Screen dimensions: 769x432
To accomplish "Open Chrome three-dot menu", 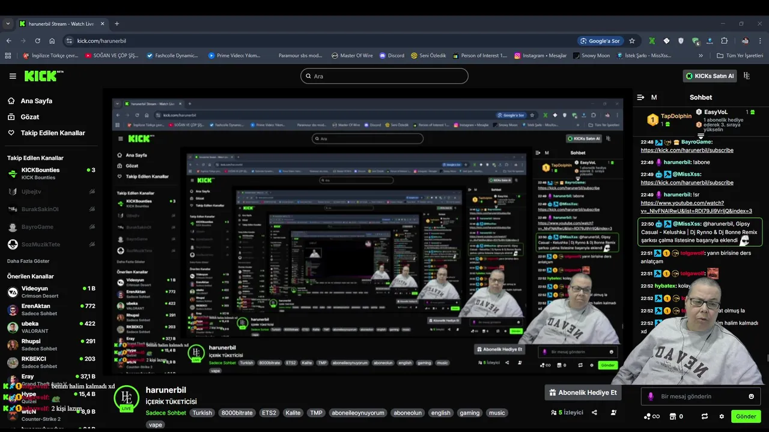I will [x=760, y=41].
